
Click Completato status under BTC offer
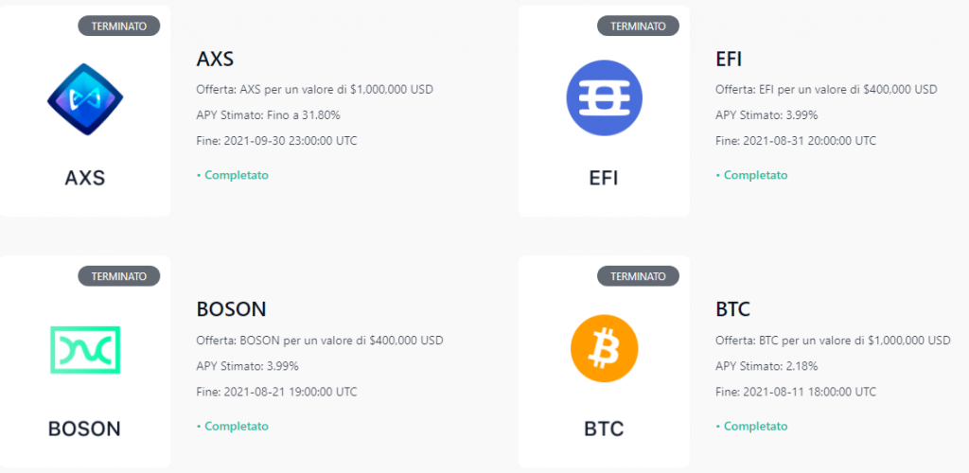[x=751, y=426]
